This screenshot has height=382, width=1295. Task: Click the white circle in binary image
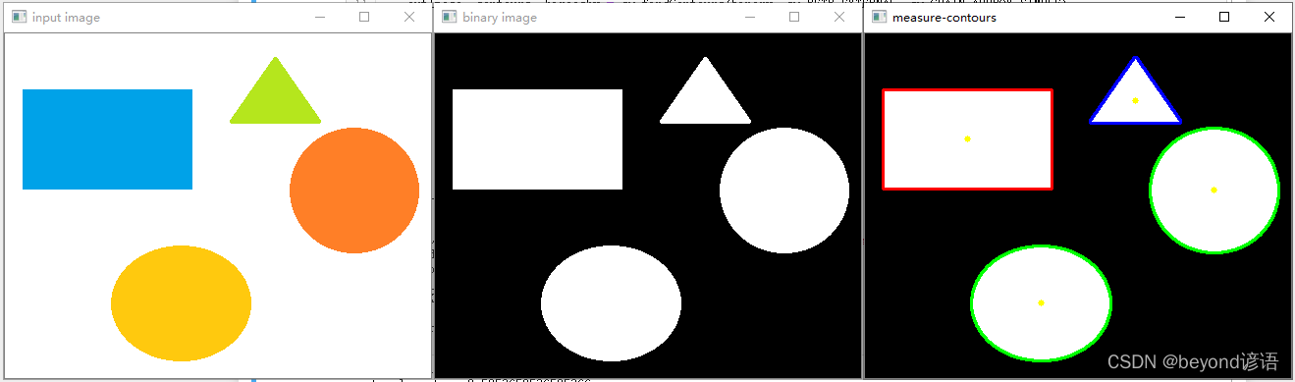tap(784, 191)
